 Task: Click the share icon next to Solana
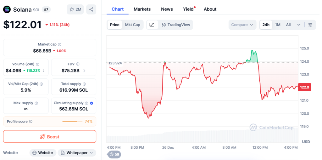point(91,9)
